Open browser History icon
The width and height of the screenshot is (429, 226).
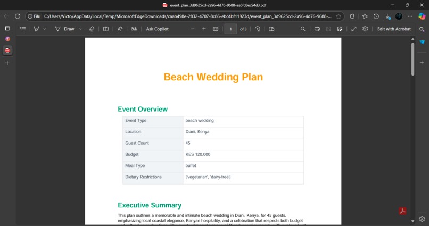pos(376,16)
